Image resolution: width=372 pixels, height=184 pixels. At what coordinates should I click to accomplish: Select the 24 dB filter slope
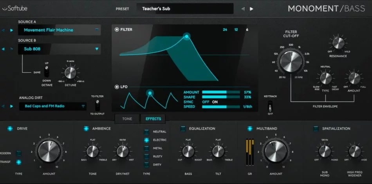[x=225, y=30]
